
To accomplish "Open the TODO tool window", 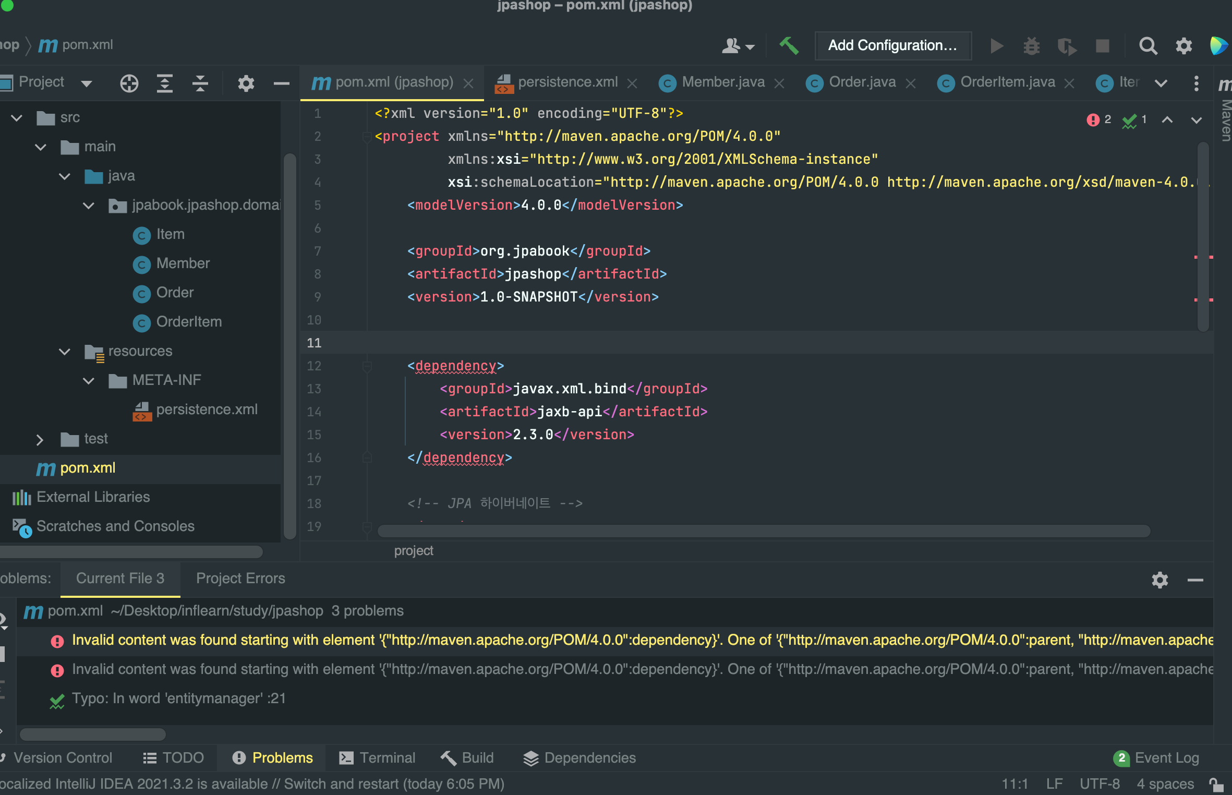I will (x=173, y=757).
